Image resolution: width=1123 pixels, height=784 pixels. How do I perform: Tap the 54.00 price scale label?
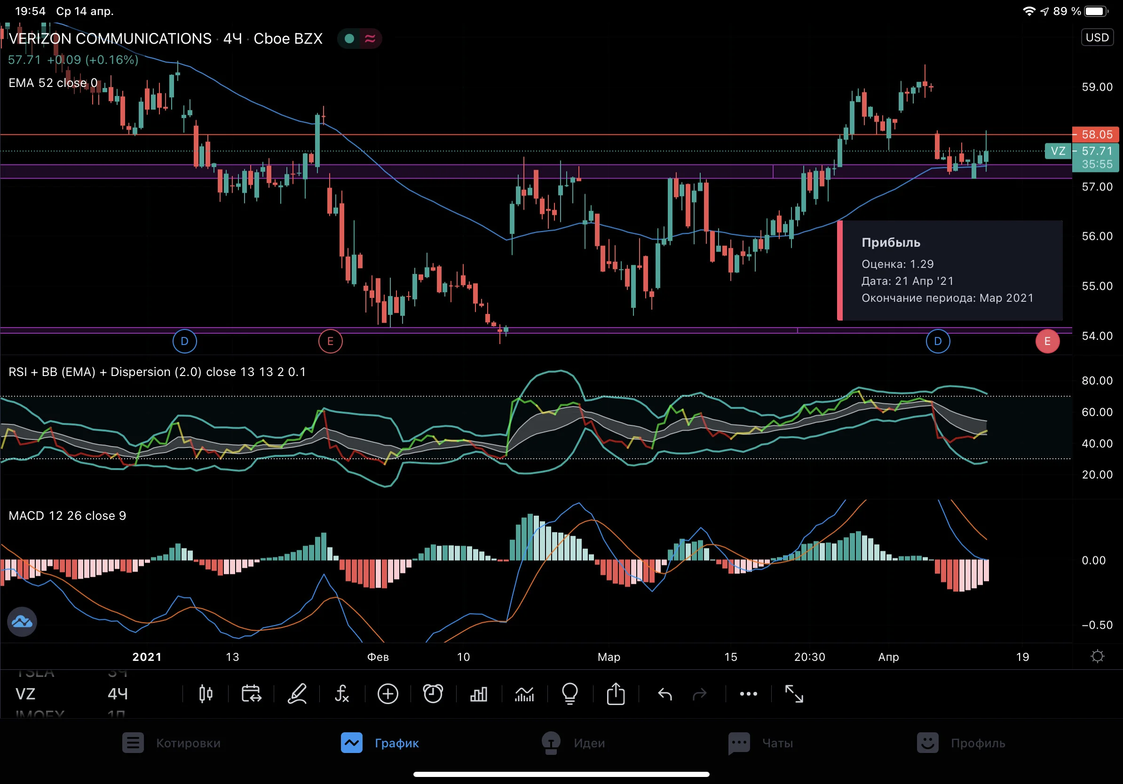[x=1097, y=336]
